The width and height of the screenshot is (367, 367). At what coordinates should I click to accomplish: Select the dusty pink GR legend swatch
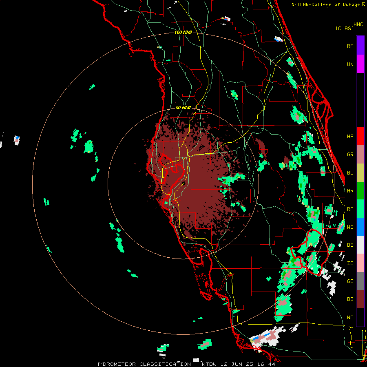(360, 155)
